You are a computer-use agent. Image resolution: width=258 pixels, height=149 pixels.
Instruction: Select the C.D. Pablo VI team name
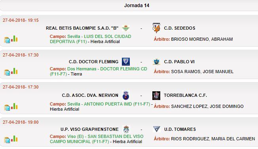[x=179, y=62]
